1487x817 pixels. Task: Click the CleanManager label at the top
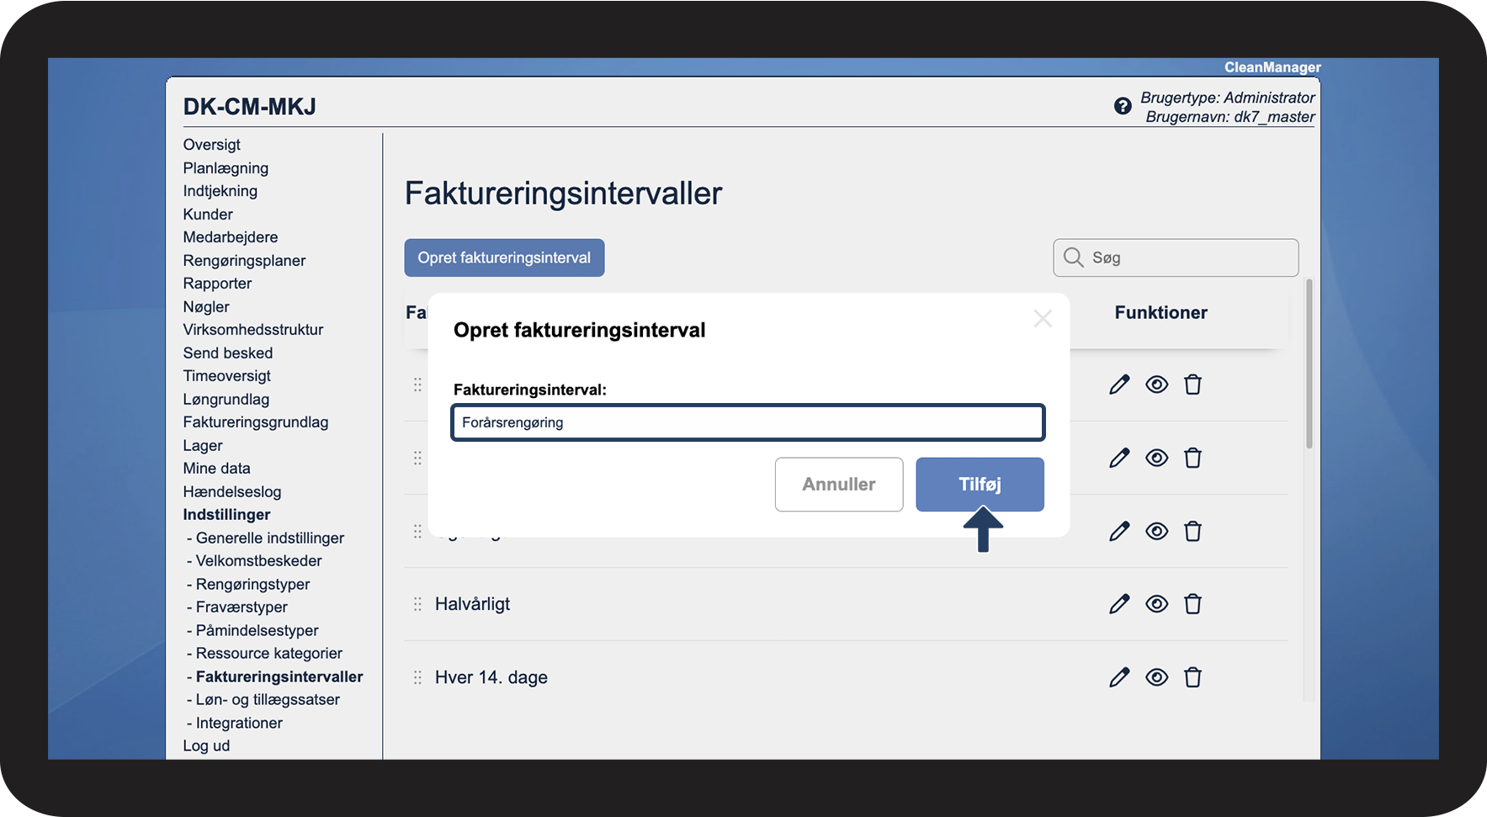click(1272, 67)
